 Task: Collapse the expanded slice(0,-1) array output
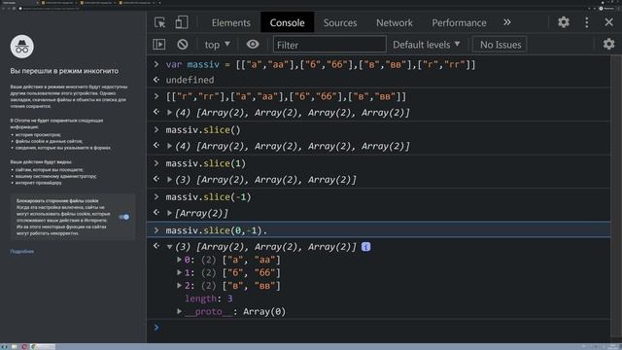point(169,247)
